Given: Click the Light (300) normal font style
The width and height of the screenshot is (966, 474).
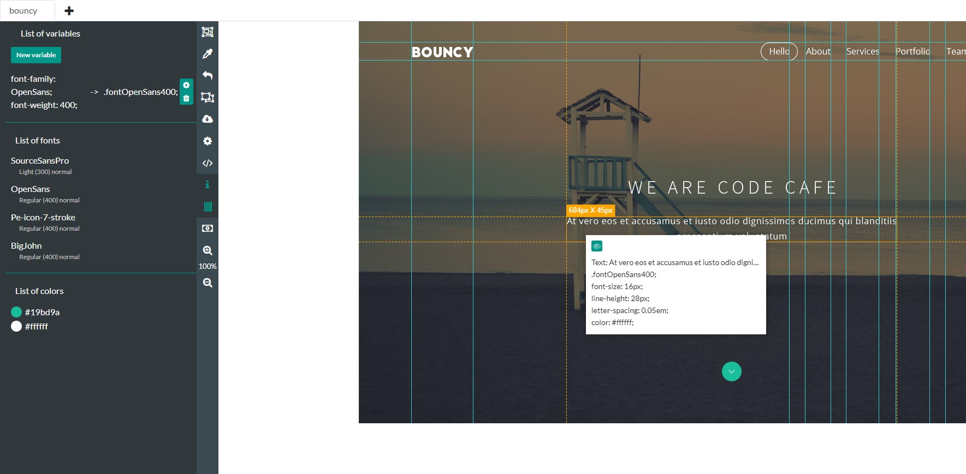Looking at the screenshot, I should tap(45, 172).
